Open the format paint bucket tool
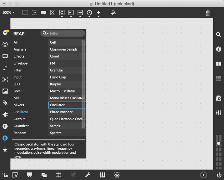The width and height of the screenshot is (224, 180). (x=113, y=13)
